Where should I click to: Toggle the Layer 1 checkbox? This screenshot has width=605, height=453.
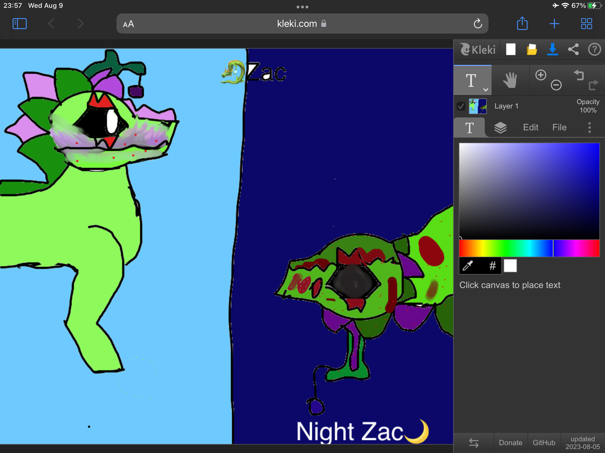click(x=461, y=106)
